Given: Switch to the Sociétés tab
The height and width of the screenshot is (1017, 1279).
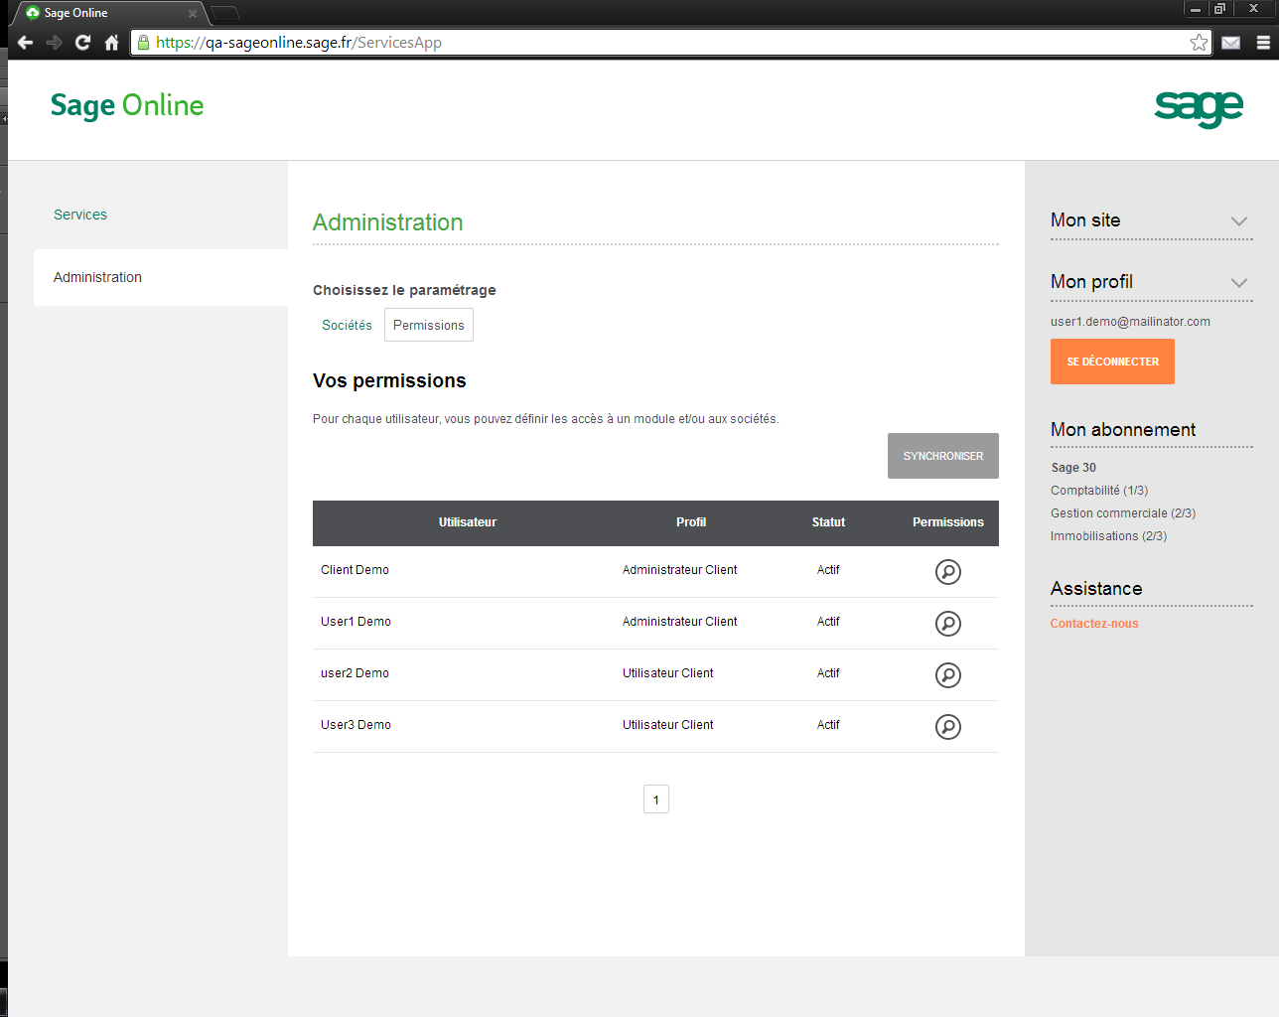Looking at the screenshot, I should click(x=347, y=326).
